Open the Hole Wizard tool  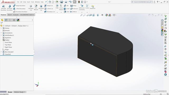[36, 7]
